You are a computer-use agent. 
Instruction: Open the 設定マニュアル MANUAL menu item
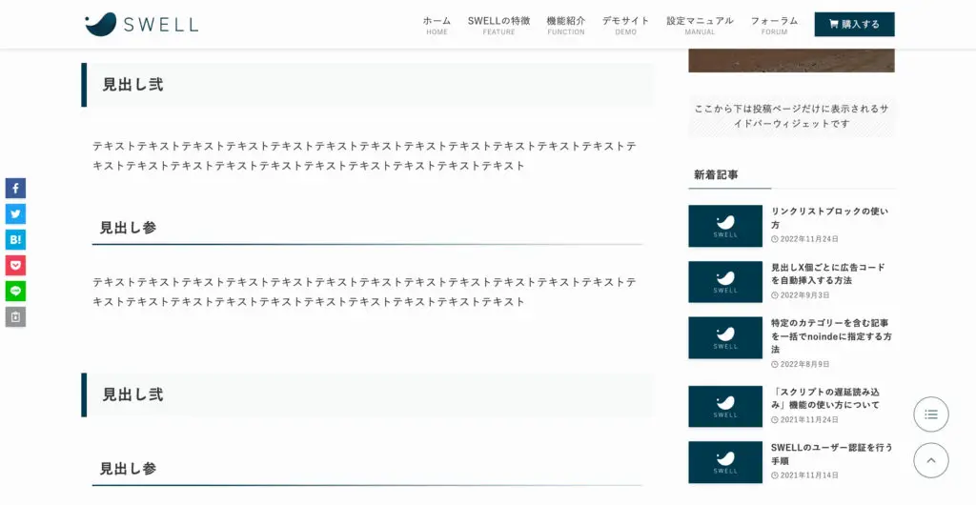[700, 25]
